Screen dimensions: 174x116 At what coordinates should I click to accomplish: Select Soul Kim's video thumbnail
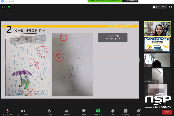point(157,29)
